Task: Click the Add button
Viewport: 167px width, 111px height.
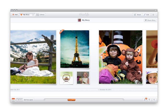Action: [x=15, y=15]
